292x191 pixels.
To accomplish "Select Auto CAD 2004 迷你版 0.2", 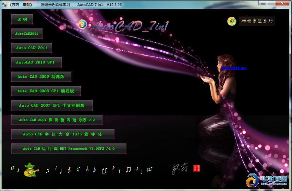I will pos(57,120).
